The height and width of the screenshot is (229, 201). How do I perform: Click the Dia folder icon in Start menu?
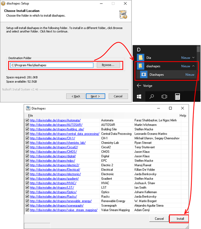[x=141, y=58]
